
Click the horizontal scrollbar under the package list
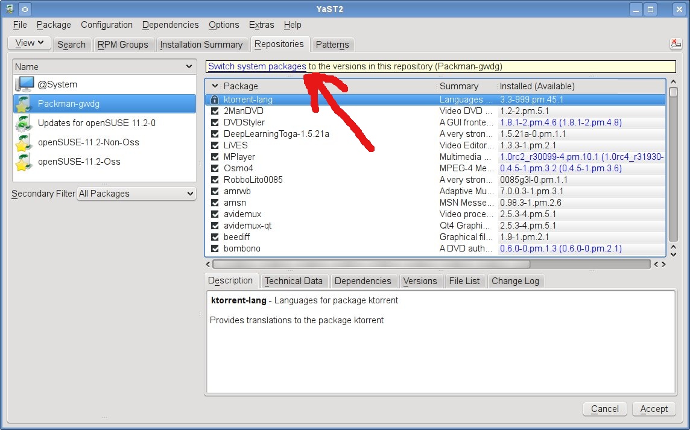point(372,264)
